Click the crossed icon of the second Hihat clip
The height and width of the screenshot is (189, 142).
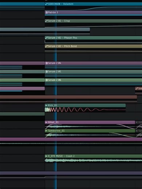click(137, 122)
